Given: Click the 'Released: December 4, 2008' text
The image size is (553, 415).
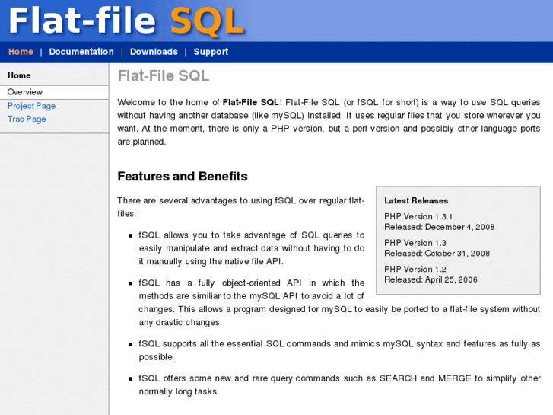Looking at the screenshot, I should pyautogui.click(x=440, y=227).
